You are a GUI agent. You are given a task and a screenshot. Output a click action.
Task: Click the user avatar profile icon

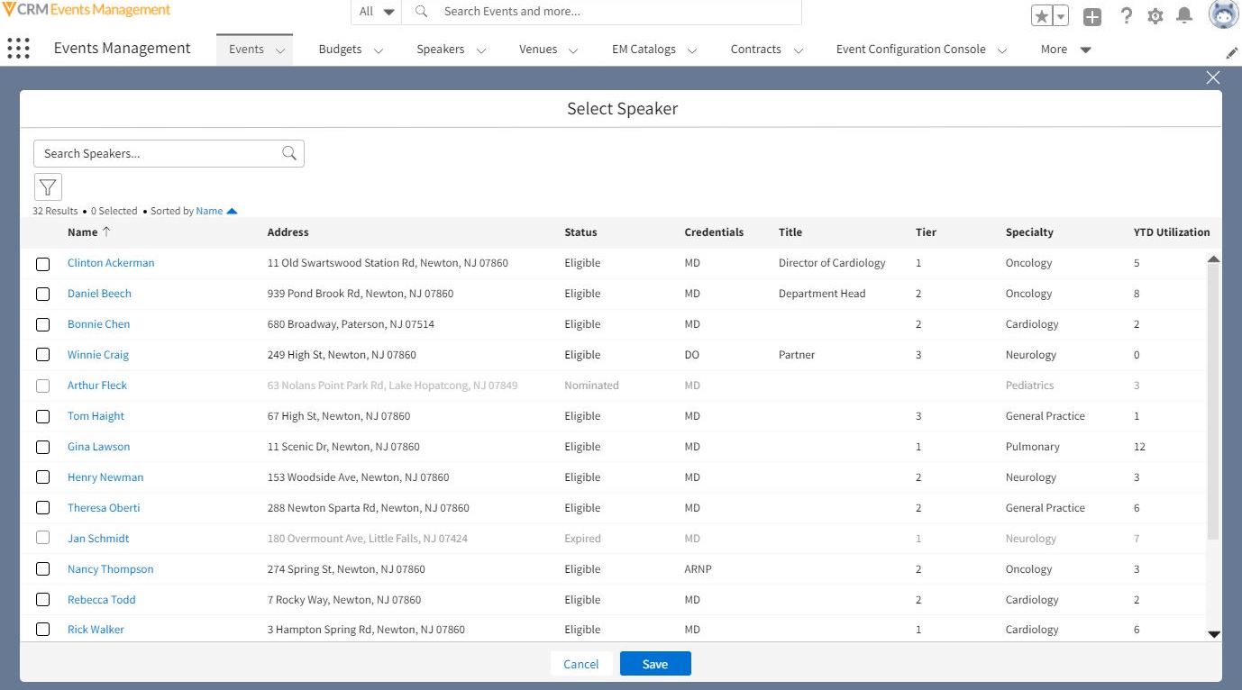click(x=1223, y=15)
